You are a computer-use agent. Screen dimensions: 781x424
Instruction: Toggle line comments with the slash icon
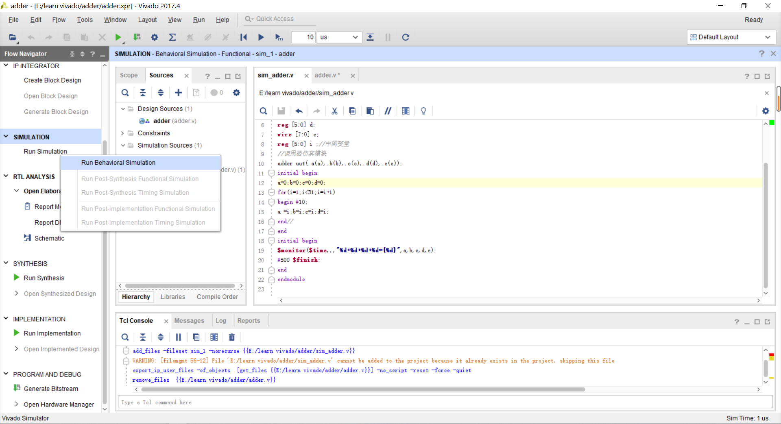(x=388, y=111)
